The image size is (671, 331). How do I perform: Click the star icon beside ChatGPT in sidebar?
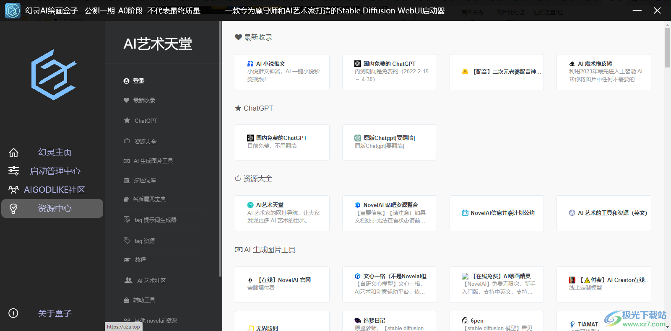click(x=127, y=120)
